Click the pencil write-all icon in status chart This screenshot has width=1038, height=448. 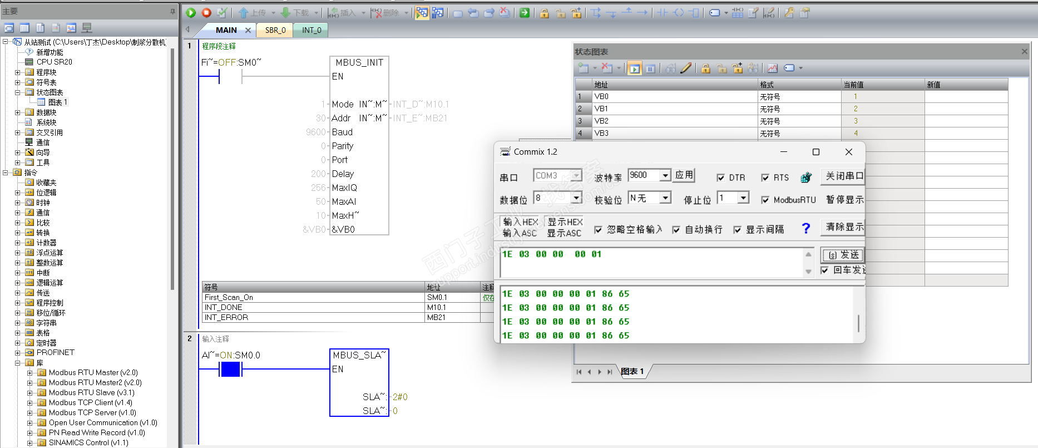pyautogui.click(x=686, y=68)
